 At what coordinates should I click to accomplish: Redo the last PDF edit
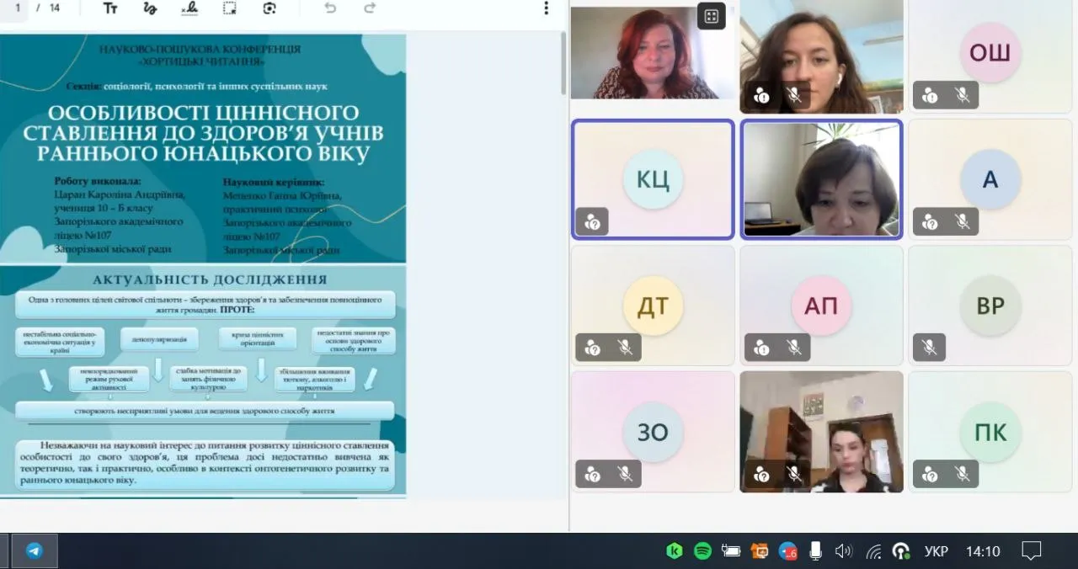tap(370, 8)
